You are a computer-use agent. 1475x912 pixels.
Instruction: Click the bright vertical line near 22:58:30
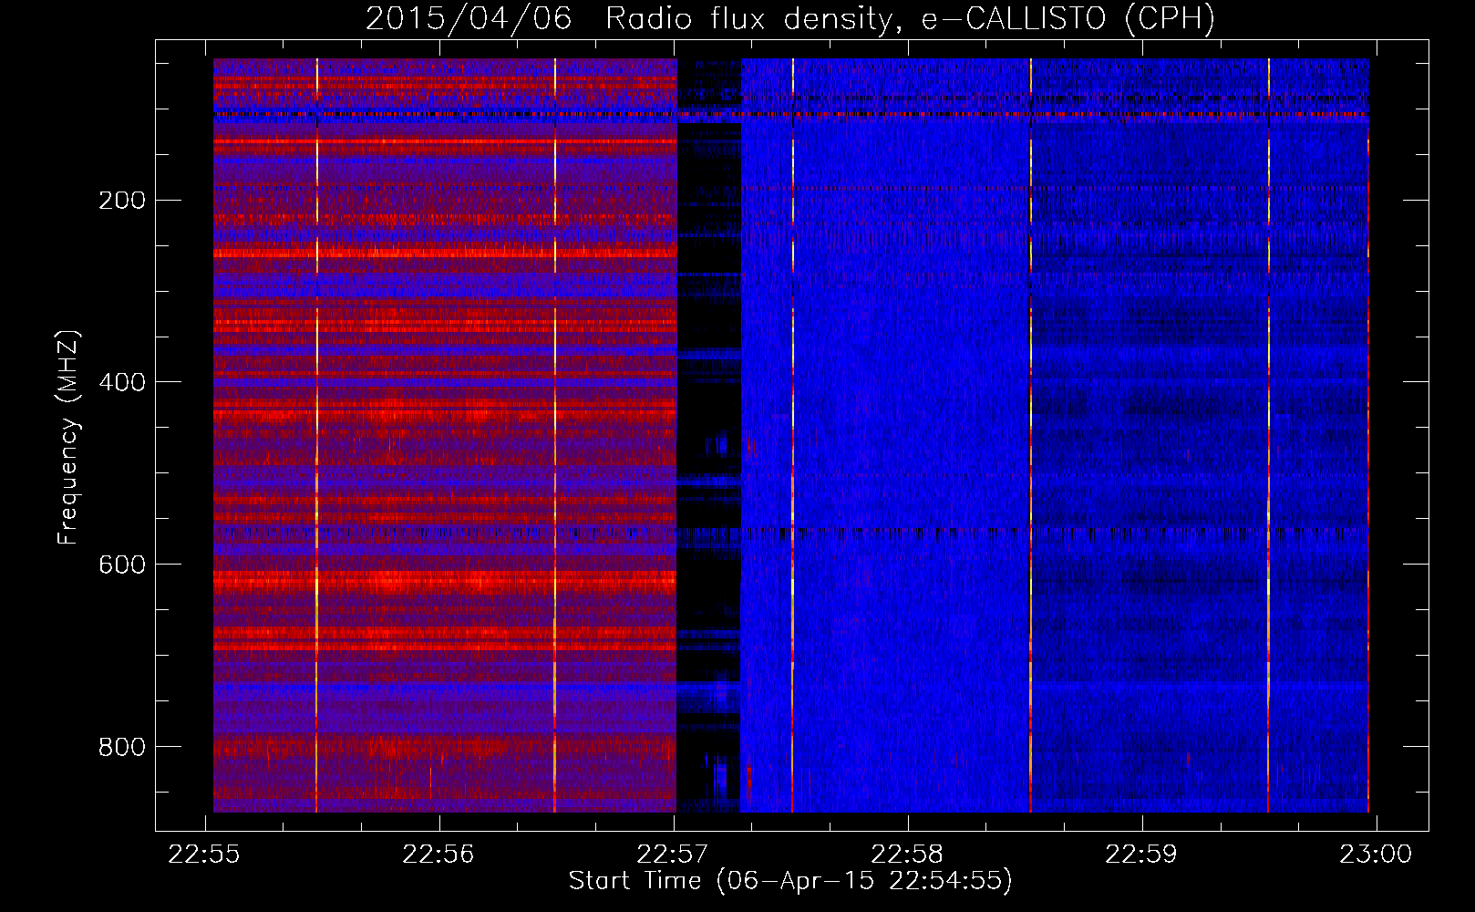pyautogui.click(x=1031, y=435)
